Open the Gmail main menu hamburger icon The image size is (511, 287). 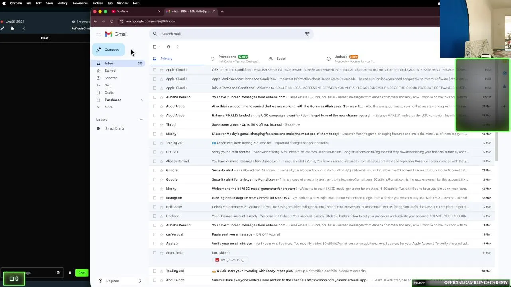pyautogui.click(x=98, y=34)
